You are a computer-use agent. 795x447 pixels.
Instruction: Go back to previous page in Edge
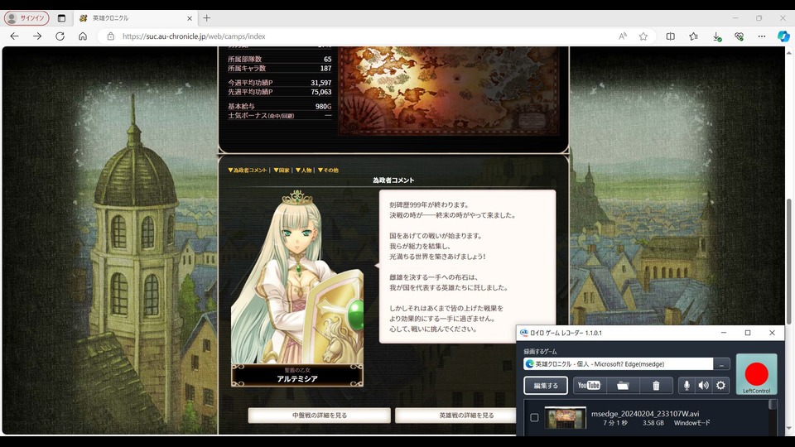[x=14, y=36]
